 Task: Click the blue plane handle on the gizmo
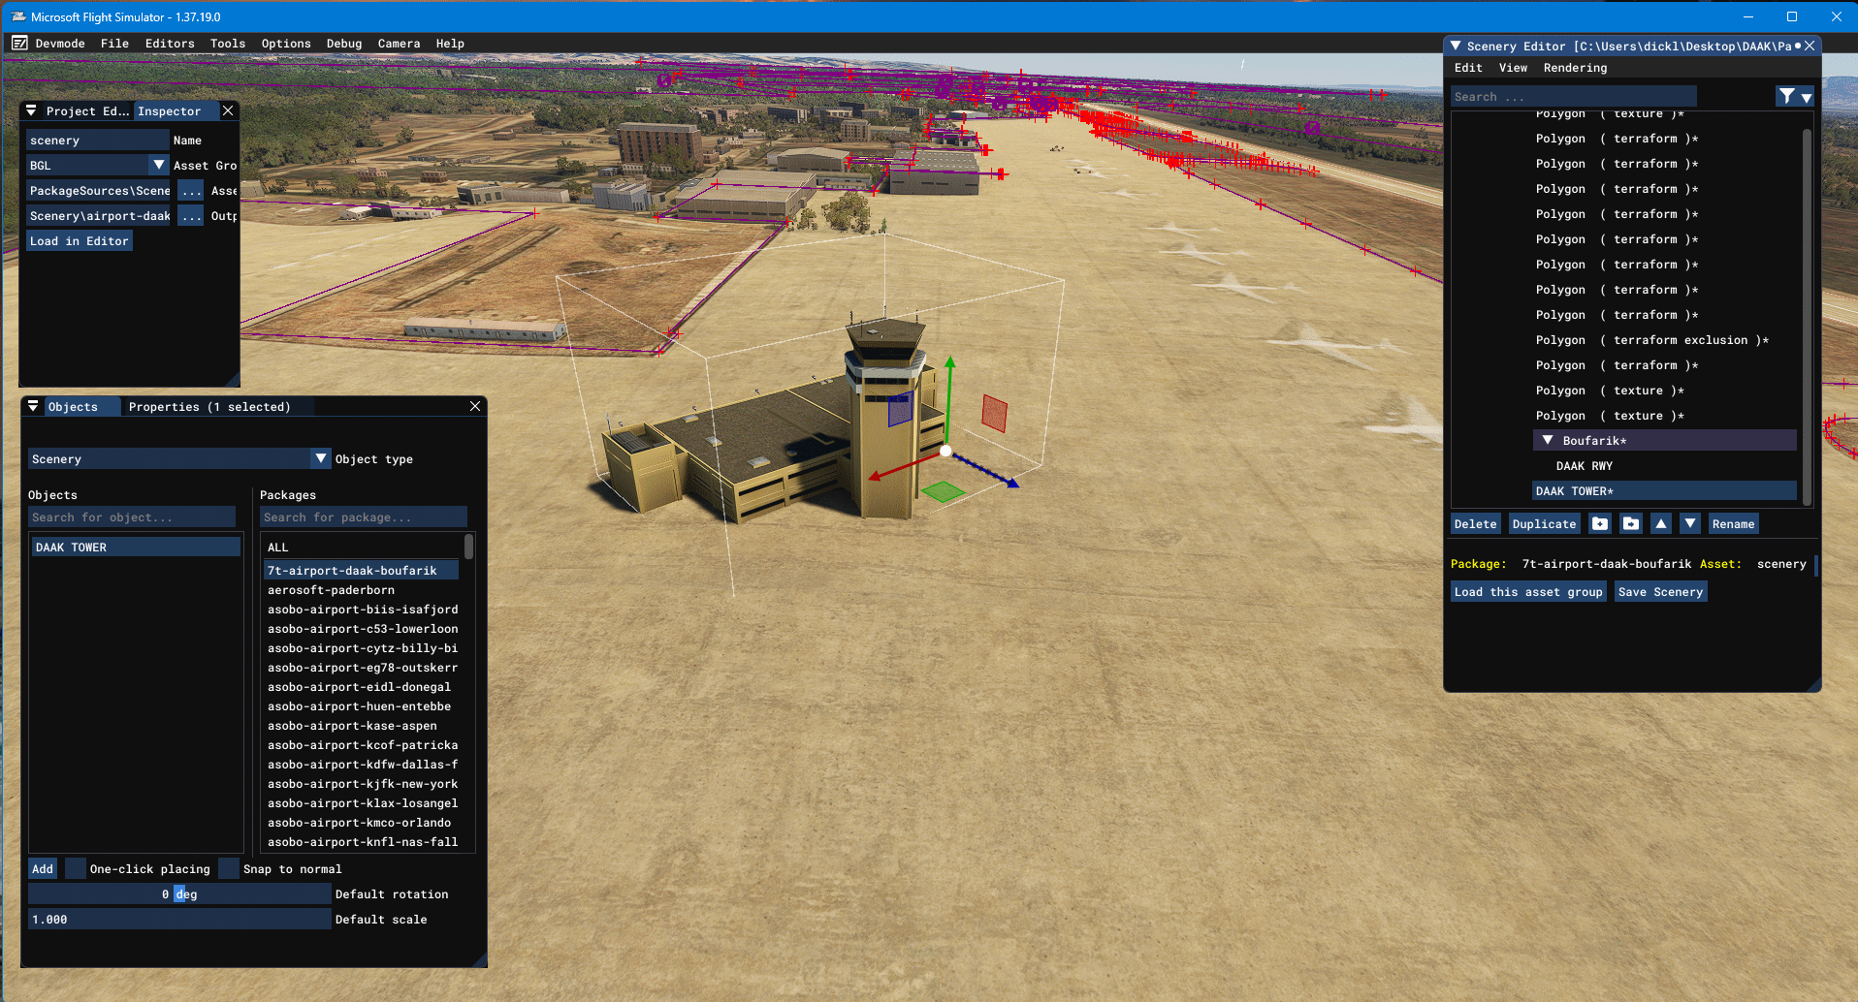900,410
